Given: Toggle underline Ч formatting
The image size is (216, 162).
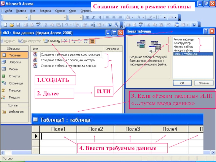Looking at the screenshot, I should [100, 18].
